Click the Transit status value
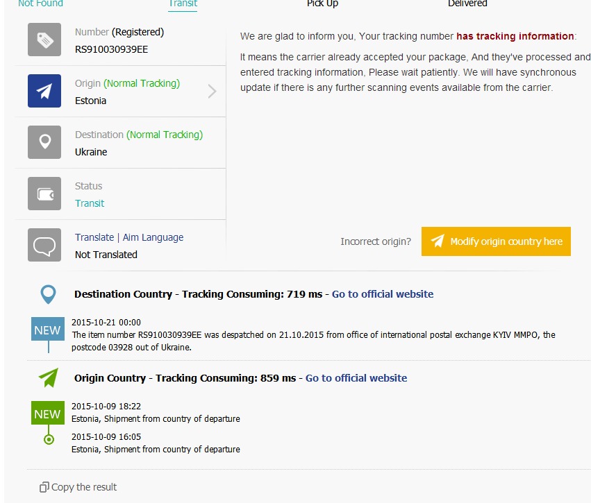The height and width of the screenshot is (503, 591). (x=90, y=203)
